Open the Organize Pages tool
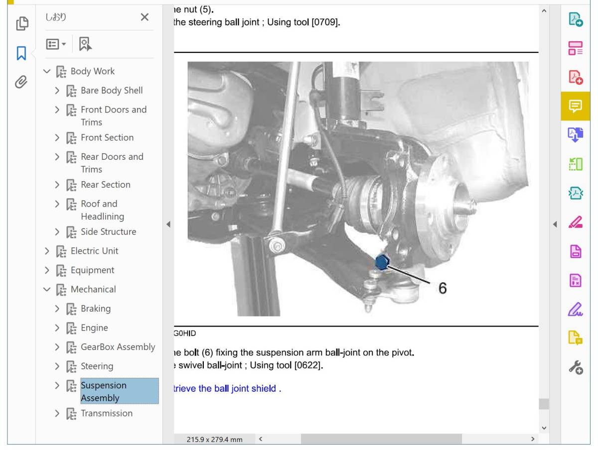Screen dimensions: 598x450 coord(576,48)
